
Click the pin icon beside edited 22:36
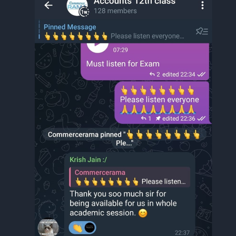point(158,119)
